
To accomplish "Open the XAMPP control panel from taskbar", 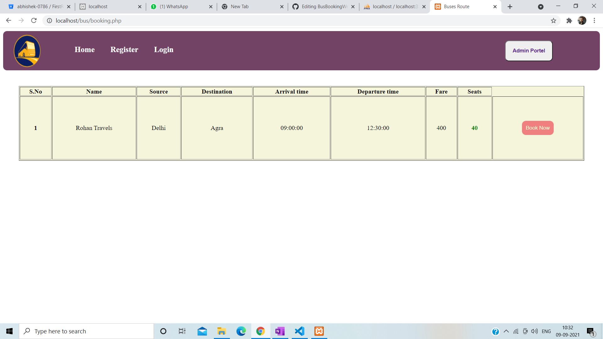I will 319,331.
